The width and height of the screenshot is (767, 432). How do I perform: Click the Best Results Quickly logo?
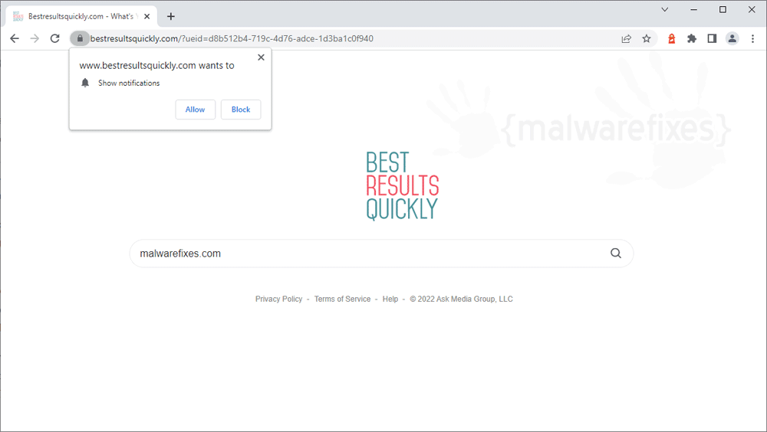402,185
